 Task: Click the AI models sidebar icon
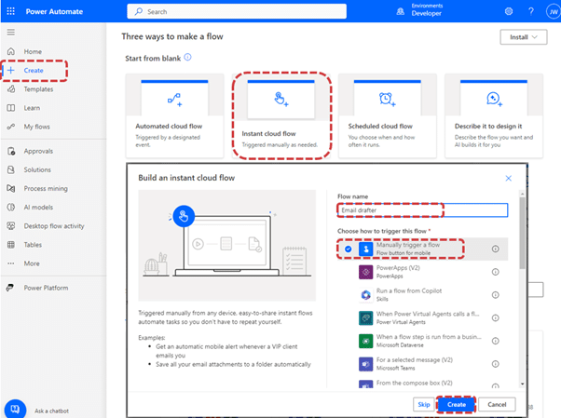pyautogui.click(x=11, y=207)
